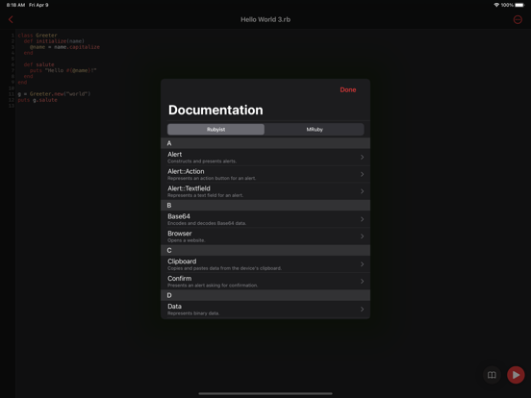The height and width of the screenshot is (398, 531).
Task: Click the chevron on the Data row
Action: pyautogui.click(x=362, y=309)
